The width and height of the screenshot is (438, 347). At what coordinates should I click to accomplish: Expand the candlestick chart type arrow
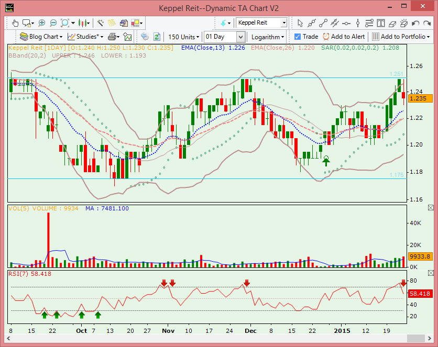click(89, 23)
